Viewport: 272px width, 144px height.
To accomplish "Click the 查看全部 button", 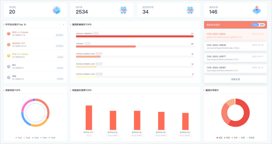I will pyautogui.click(x=235, y=79).
